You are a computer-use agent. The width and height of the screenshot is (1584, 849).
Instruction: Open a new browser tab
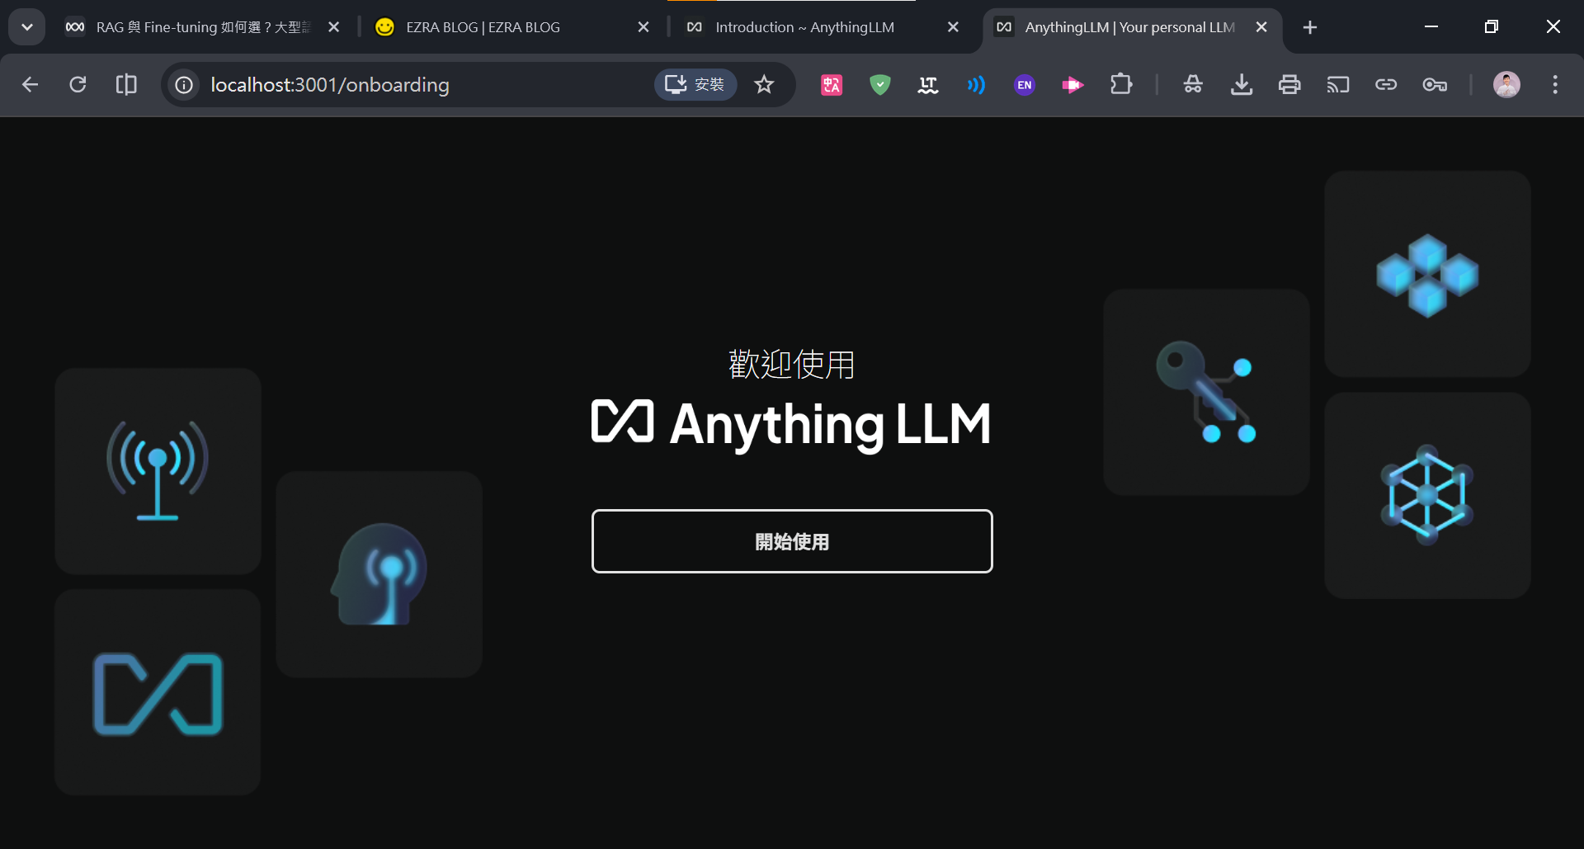1309,27
